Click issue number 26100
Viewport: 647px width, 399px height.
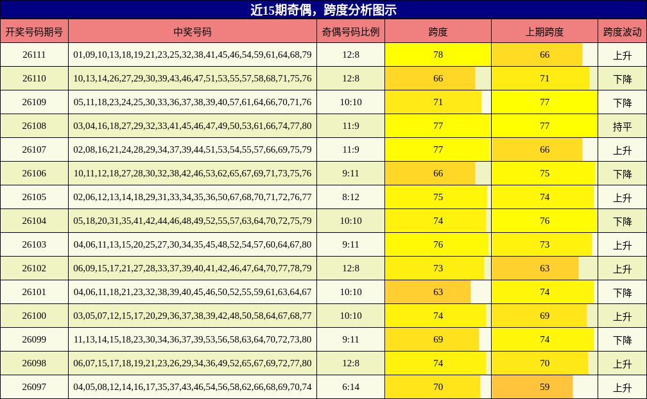(34, 316)
